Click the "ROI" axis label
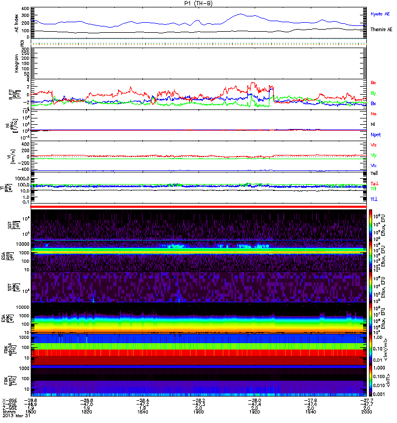The width and height of the screenshot is (397, 423). 22,43
